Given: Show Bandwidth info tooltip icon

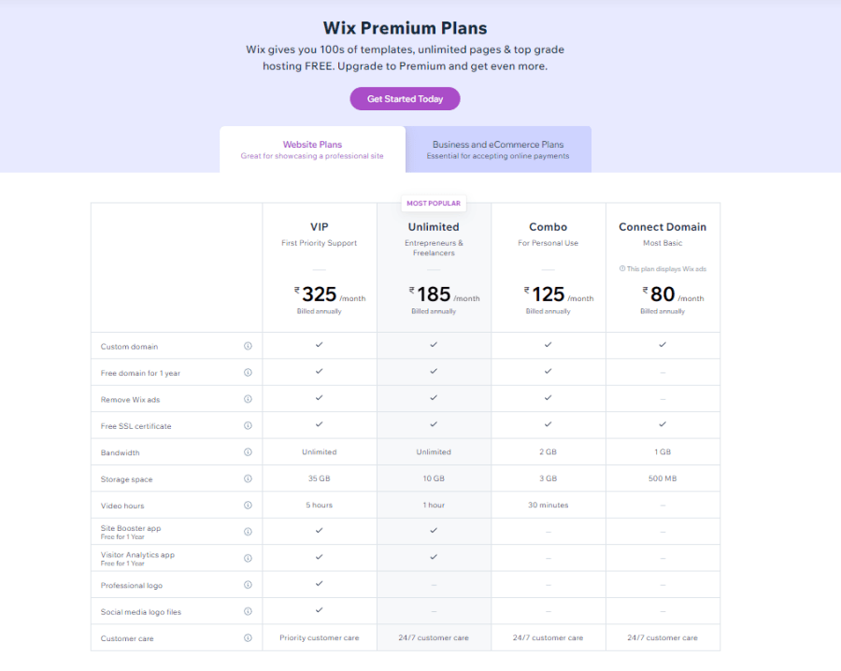Looking at the screenshot, I should [248, 452].
